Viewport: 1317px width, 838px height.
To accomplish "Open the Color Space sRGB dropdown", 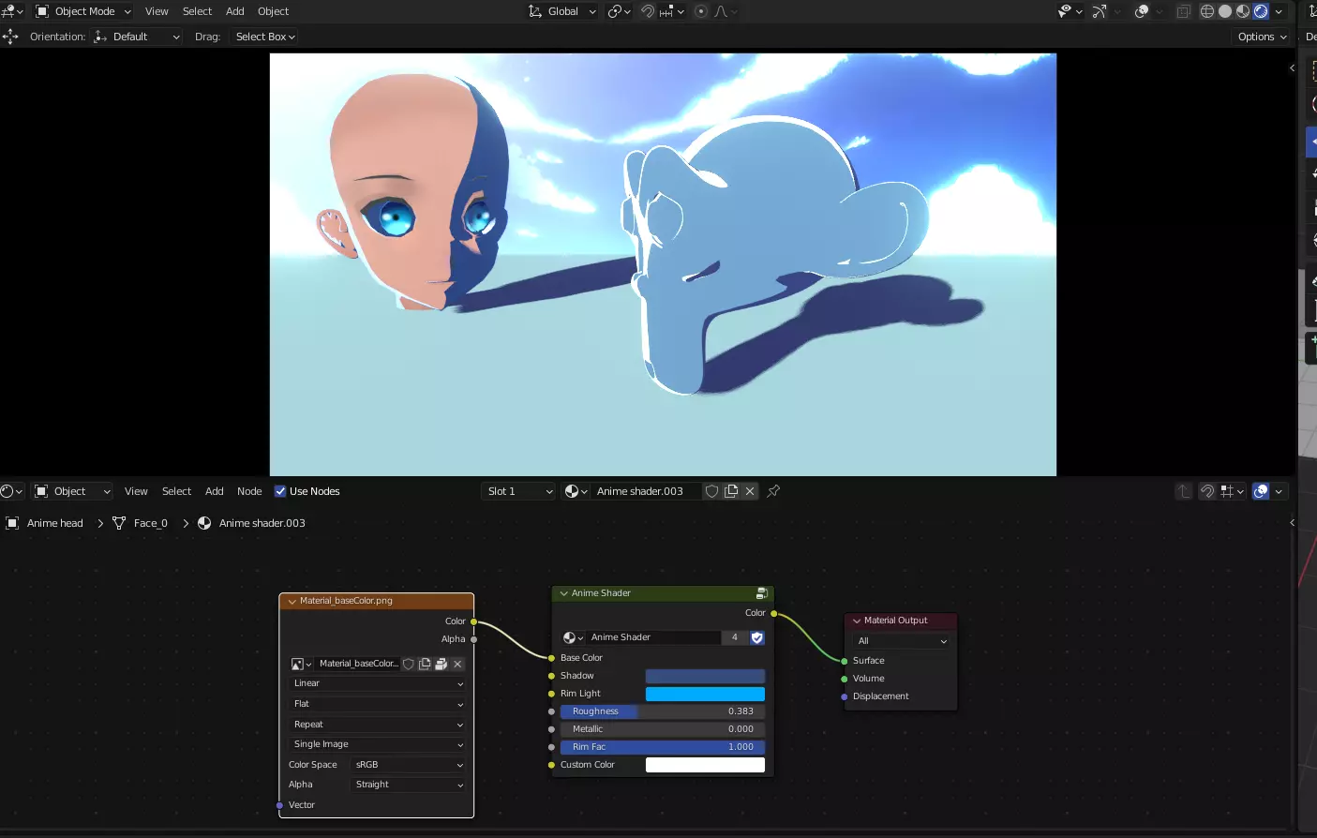I will pyautogui.click(x=409, y=765).
